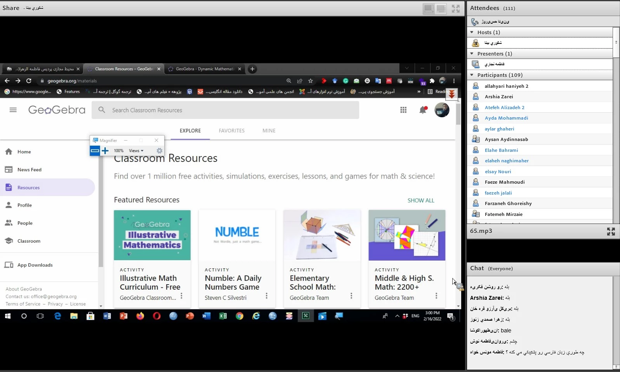Switch to the MINE tab
Image resolution: width=620 pixels, height=372 pixels.
click(x=269, y=131)
